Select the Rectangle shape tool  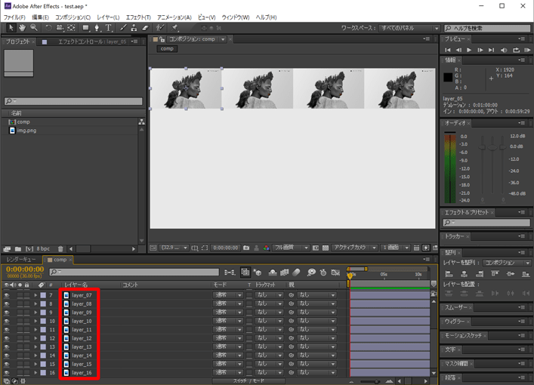tap(86, 28)
